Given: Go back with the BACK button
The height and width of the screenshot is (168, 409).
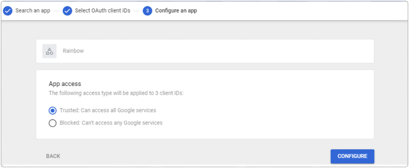Looking at the screenshot, I should click(53, 156).
